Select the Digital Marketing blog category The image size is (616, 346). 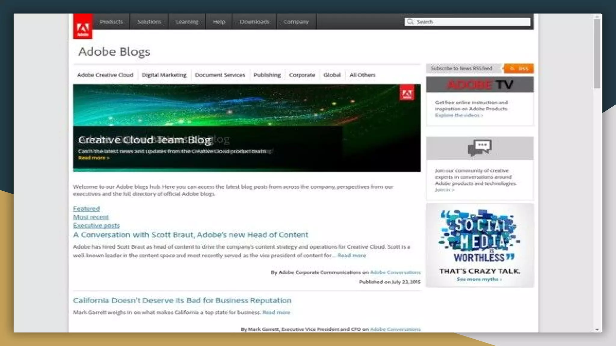coord(164,75)
